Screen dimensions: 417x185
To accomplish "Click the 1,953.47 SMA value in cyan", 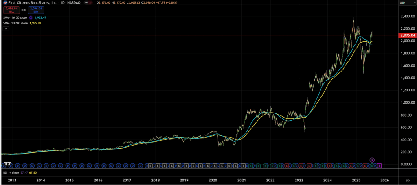I will [40, 18].
